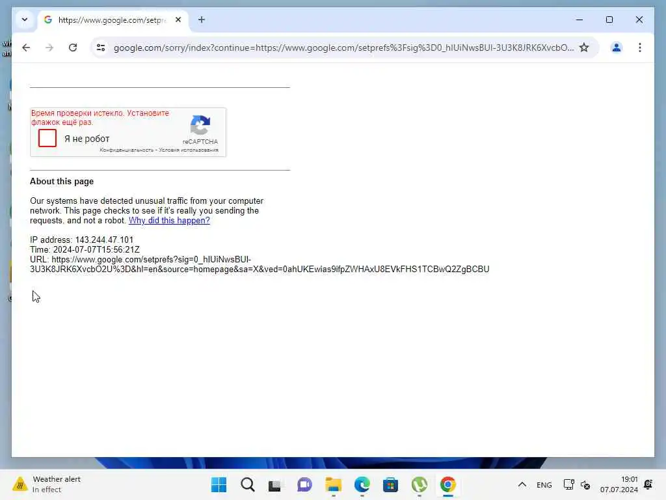666x500 pixels.
Task: Open Windows Search from taskbar
Action: point(248,484)
